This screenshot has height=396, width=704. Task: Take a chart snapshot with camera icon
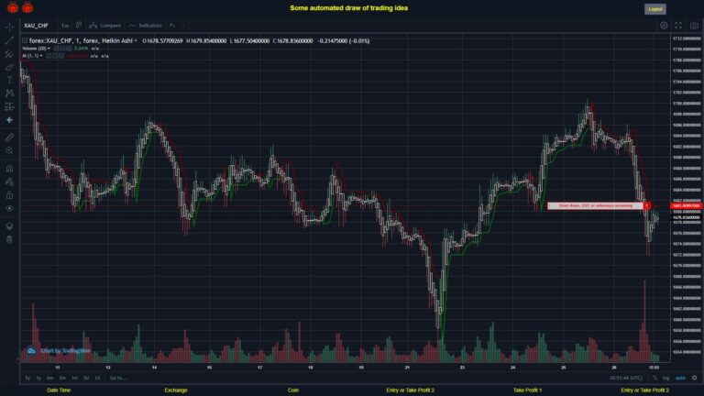tap(694, 26)
